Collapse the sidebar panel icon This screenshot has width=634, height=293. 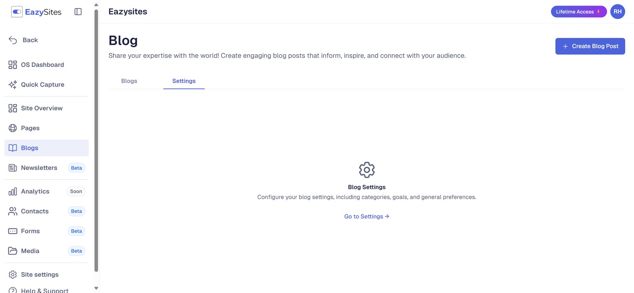[x=78, y=12]
